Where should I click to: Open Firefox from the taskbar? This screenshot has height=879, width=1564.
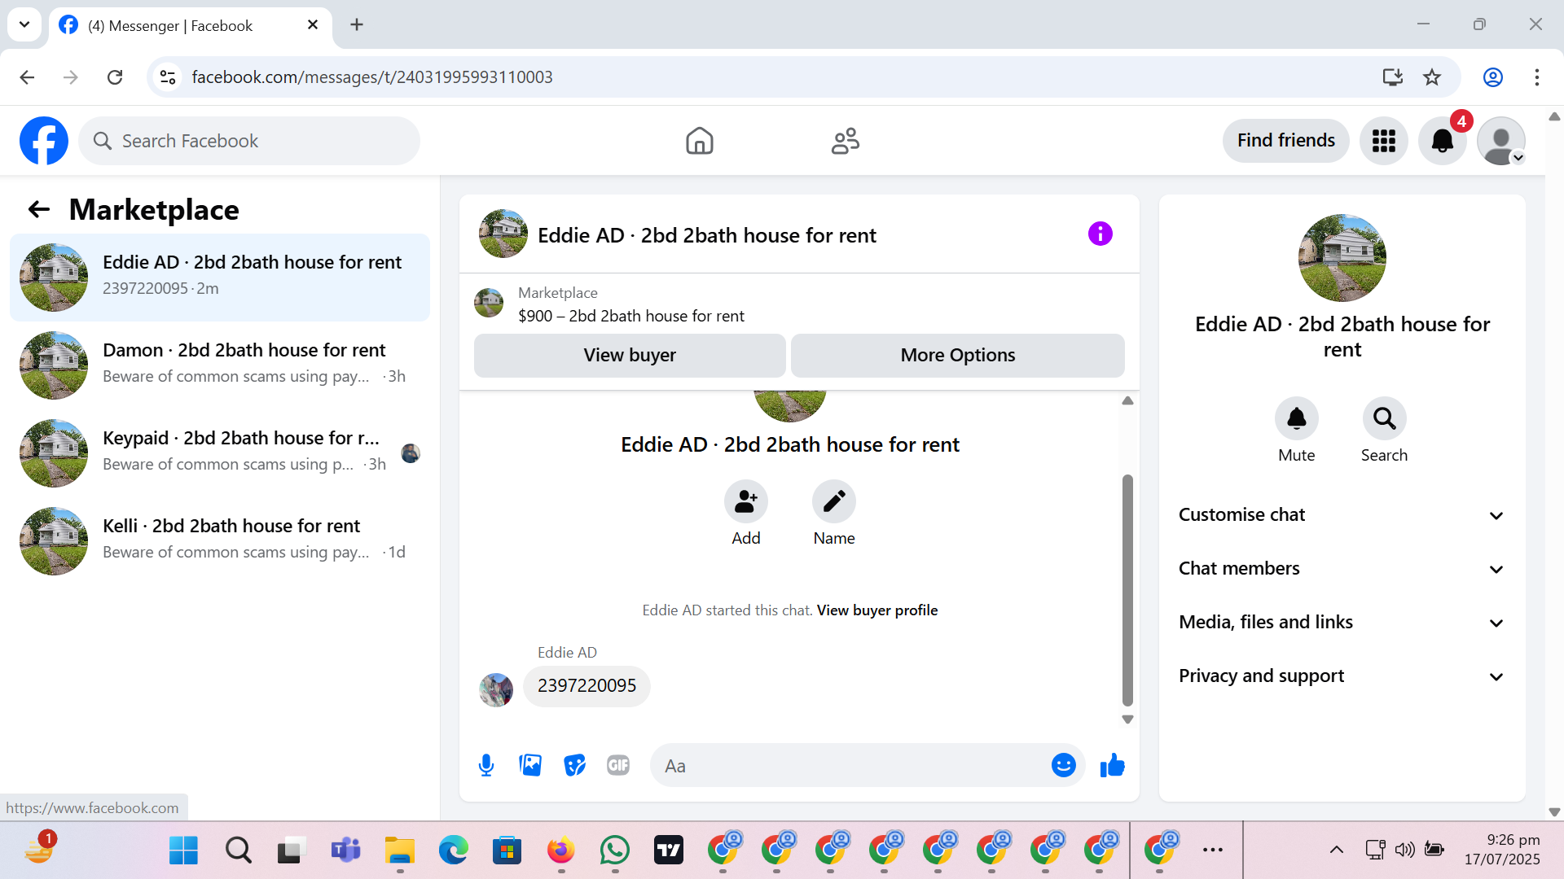pyautogui.click(x=561, y=851)
